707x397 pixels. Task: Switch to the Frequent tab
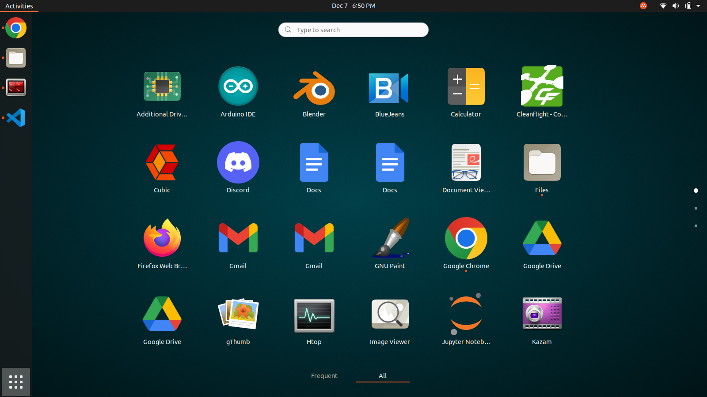tap(324, 376)
